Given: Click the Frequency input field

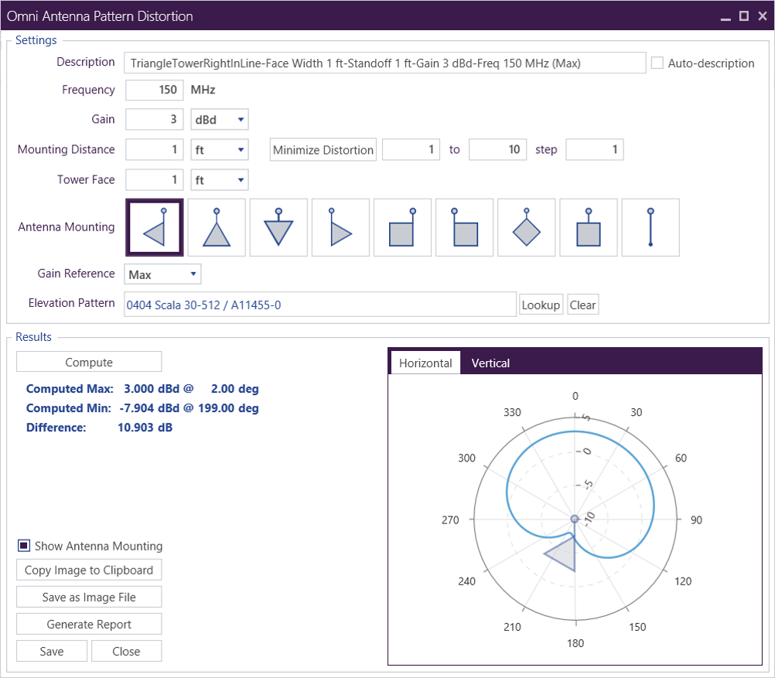Looking at the screenshot, I should click(155, 90).
